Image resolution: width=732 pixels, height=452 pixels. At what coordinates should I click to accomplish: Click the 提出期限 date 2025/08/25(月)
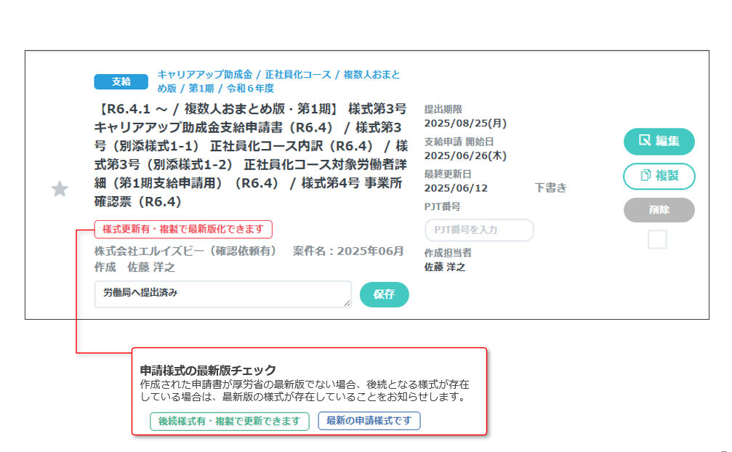465,123
